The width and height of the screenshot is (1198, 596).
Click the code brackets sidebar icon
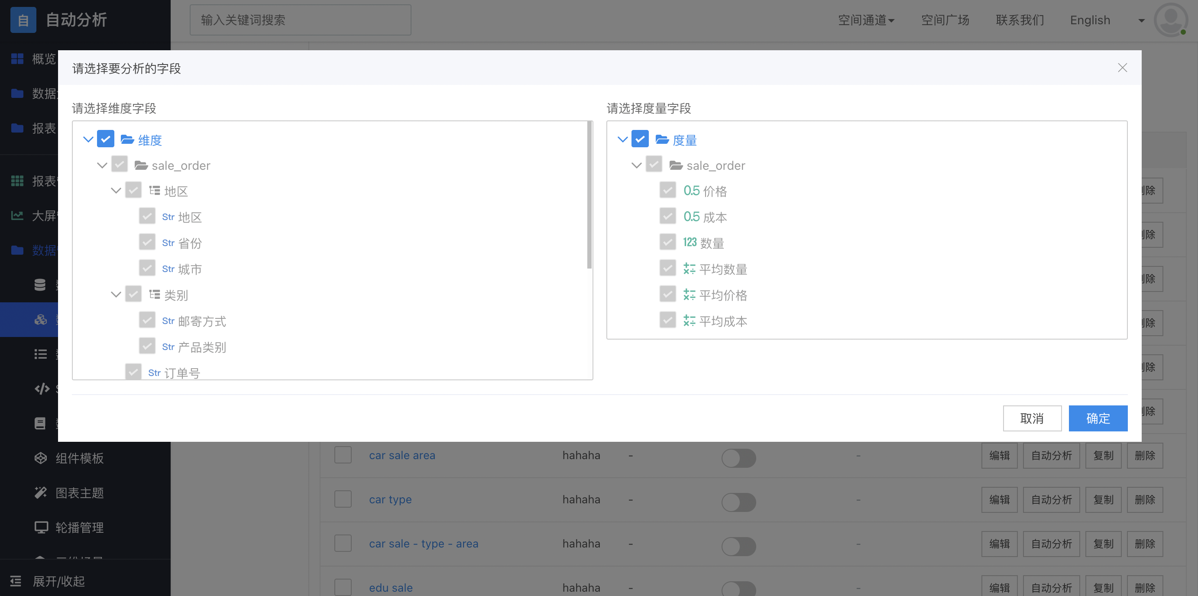(x=42, y=389)
